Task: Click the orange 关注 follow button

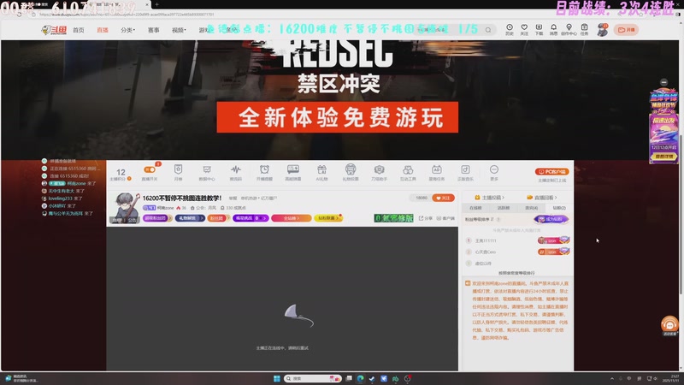Action: coord(443,198)
